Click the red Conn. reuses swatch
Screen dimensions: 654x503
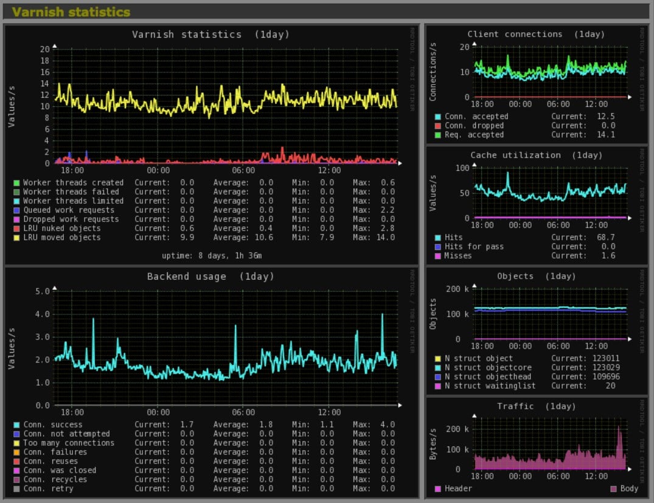pyautogui.click(x=16, y=461)
